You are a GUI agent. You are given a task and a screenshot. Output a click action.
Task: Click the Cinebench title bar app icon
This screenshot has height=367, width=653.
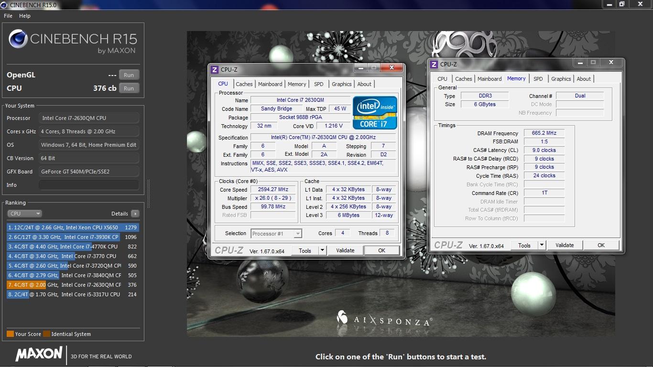click(x=4, y=5)
